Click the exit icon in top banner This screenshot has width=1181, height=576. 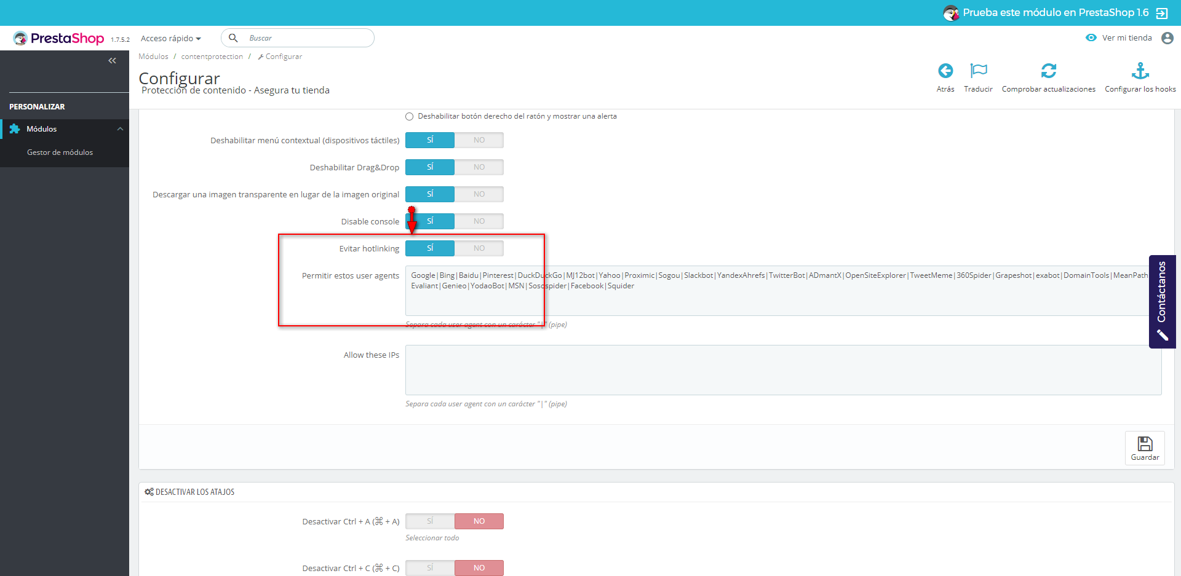pyautogui.click(x=1162, y=13)
